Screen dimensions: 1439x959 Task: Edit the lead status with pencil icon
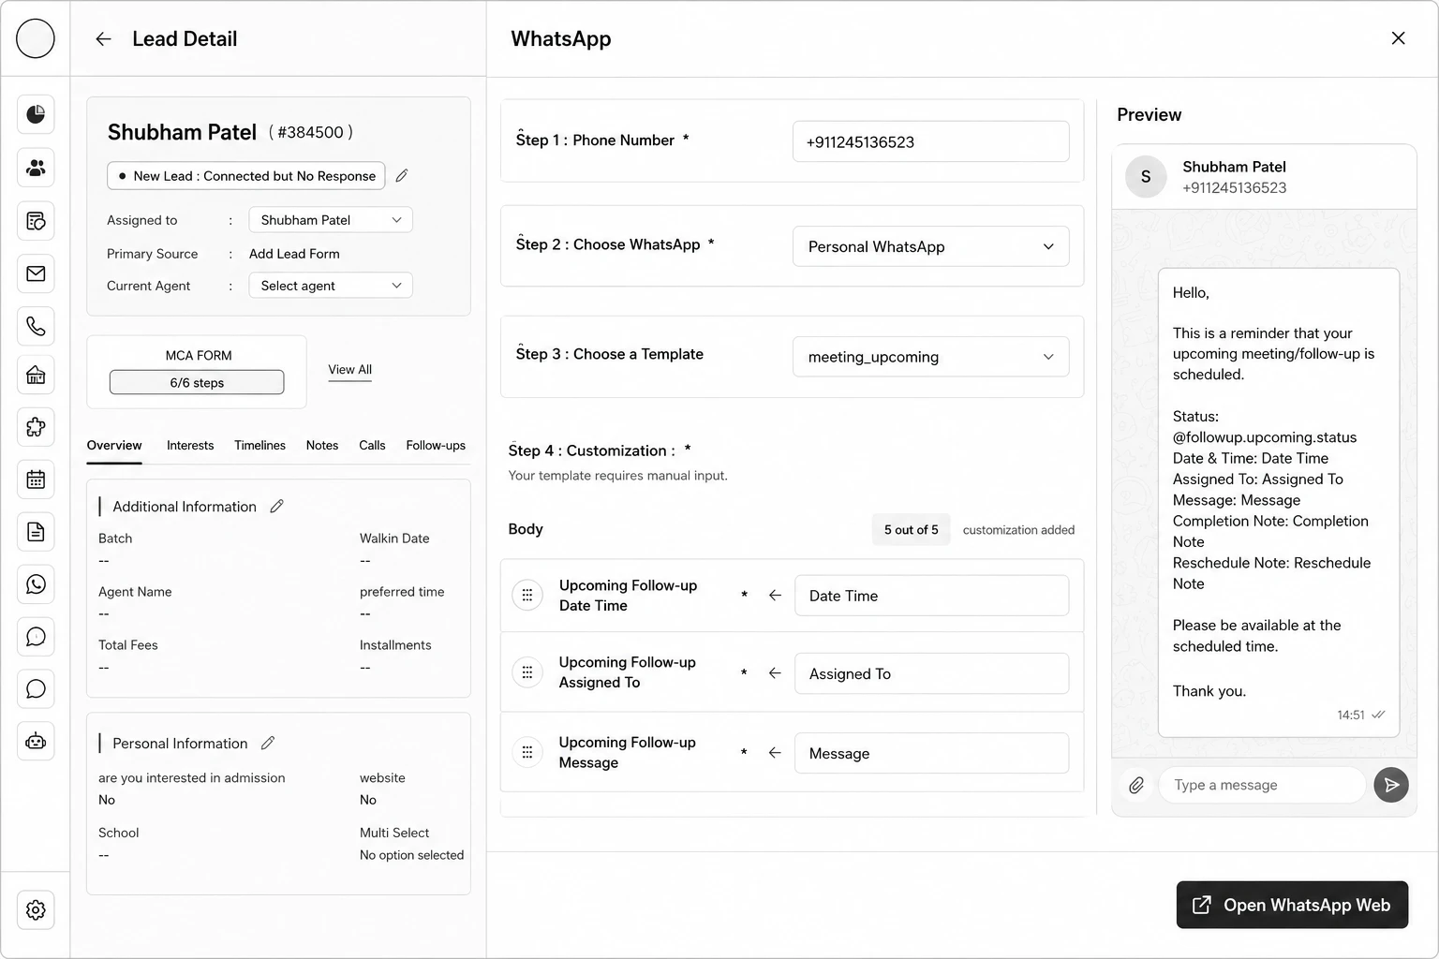[402, 175]
